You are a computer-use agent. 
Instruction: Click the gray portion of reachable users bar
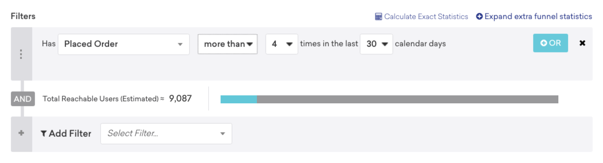pyautogui.click(x=407, y=99)
